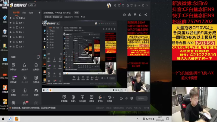Open the mail messages icon

pos(119,5)
